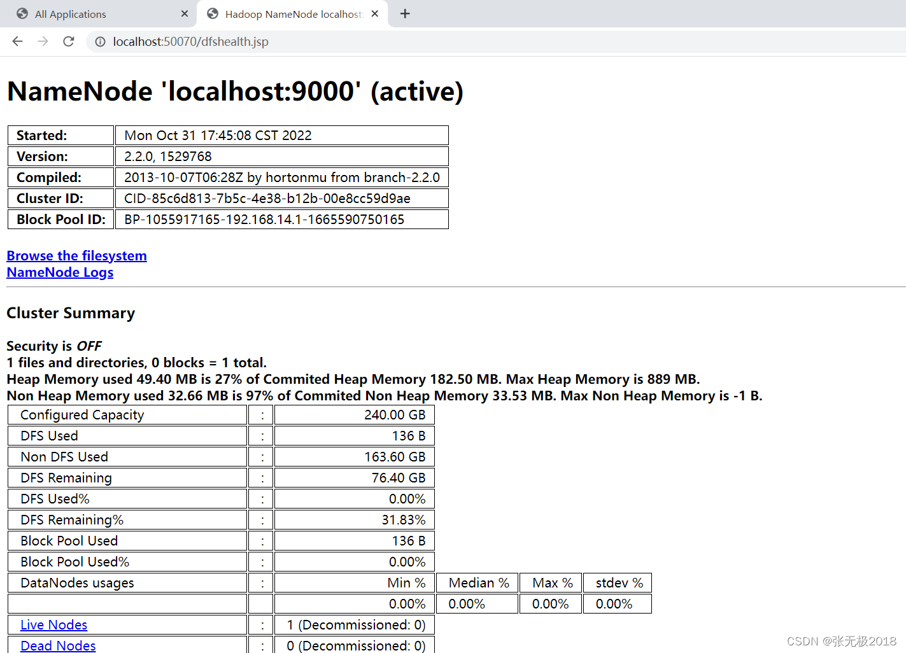Click the Block Pool Used label cell
The height and width of the screenshot is (653, 906).
[x=127, y=541]
